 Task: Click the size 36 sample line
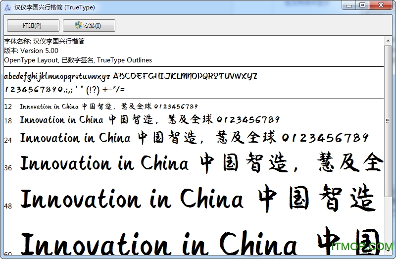pos(201,163)
